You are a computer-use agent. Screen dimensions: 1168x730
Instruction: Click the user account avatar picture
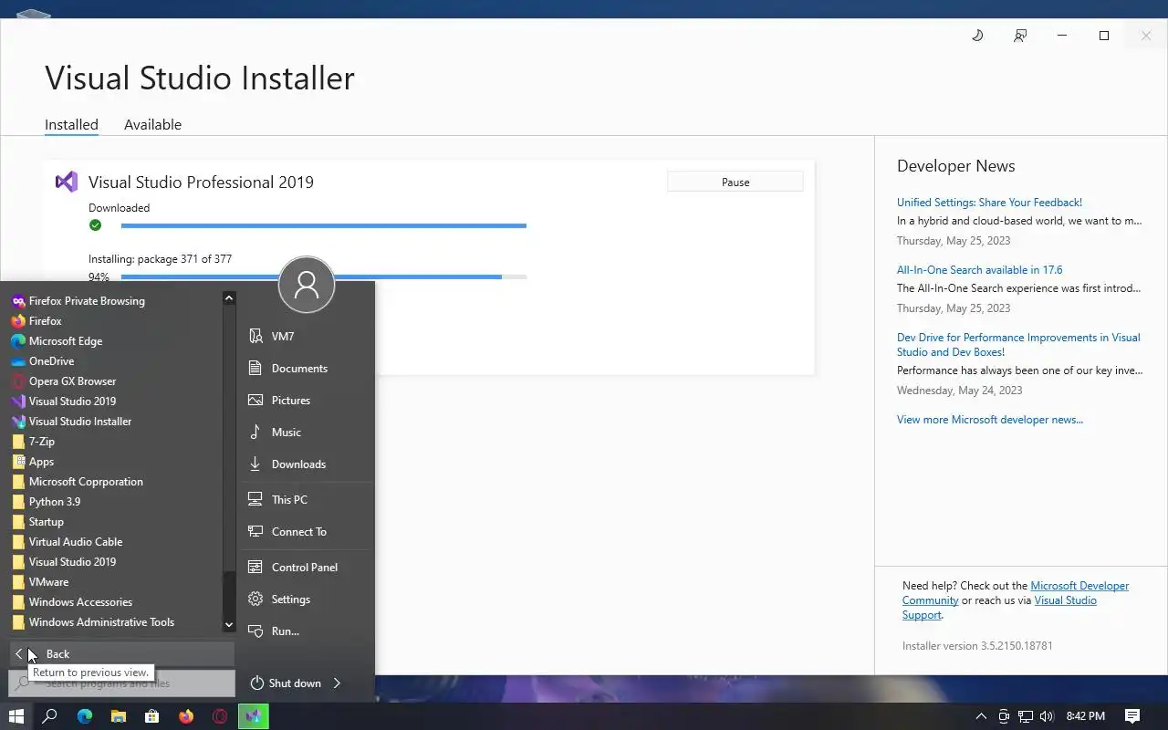click(x=307, y=286)
